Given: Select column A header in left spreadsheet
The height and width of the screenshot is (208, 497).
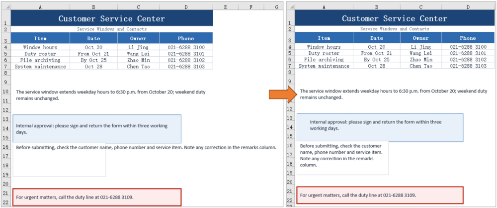Looking at the screenshot, I should pyautogui.click(x=40, y=7).
